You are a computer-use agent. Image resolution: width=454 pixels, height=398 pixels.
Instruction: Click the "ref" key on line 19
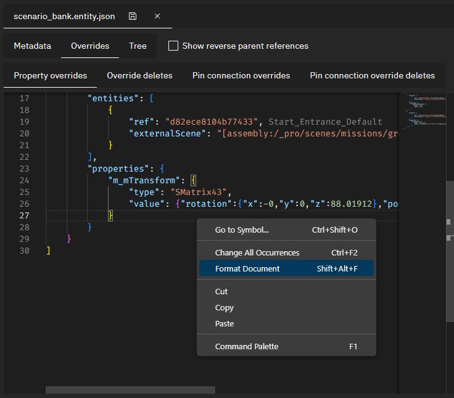coord(141,122)
